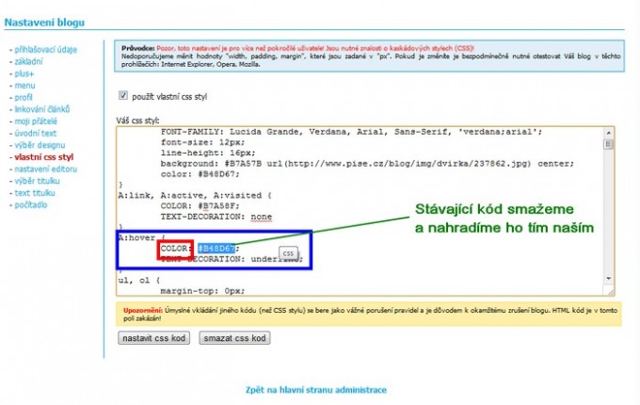Go to základní settings
Image resolution: width=640 pixels, height=405 pixels.
point(28,61)
